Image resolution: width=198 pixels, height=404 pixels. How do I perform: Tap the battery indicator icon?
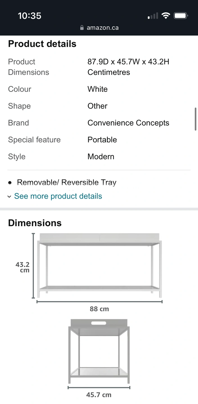coord(181,16)
